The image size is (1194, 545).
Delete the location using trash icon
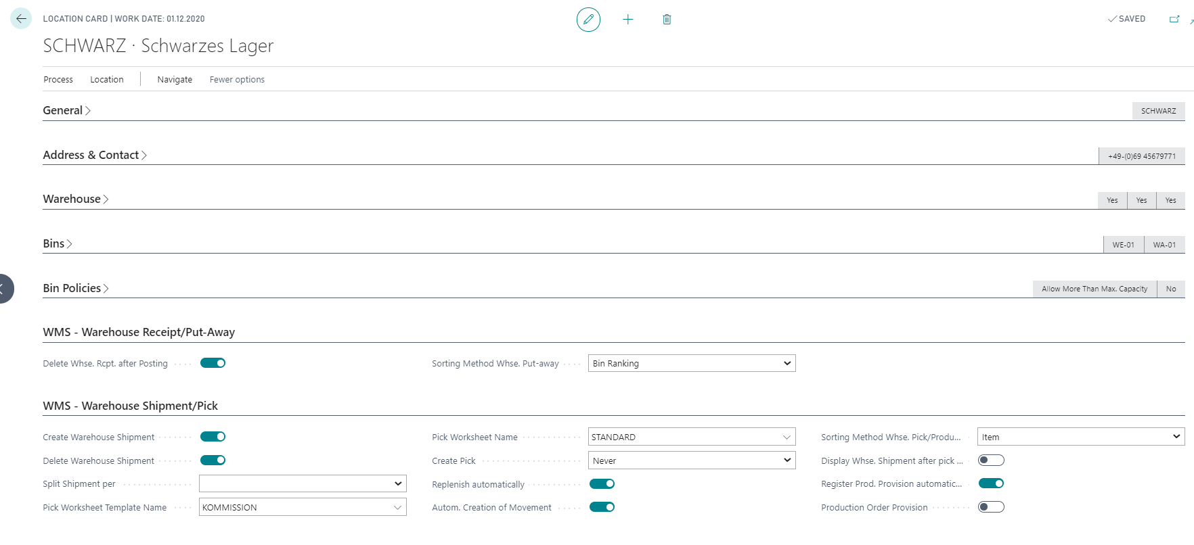click(x=667, y=20)
